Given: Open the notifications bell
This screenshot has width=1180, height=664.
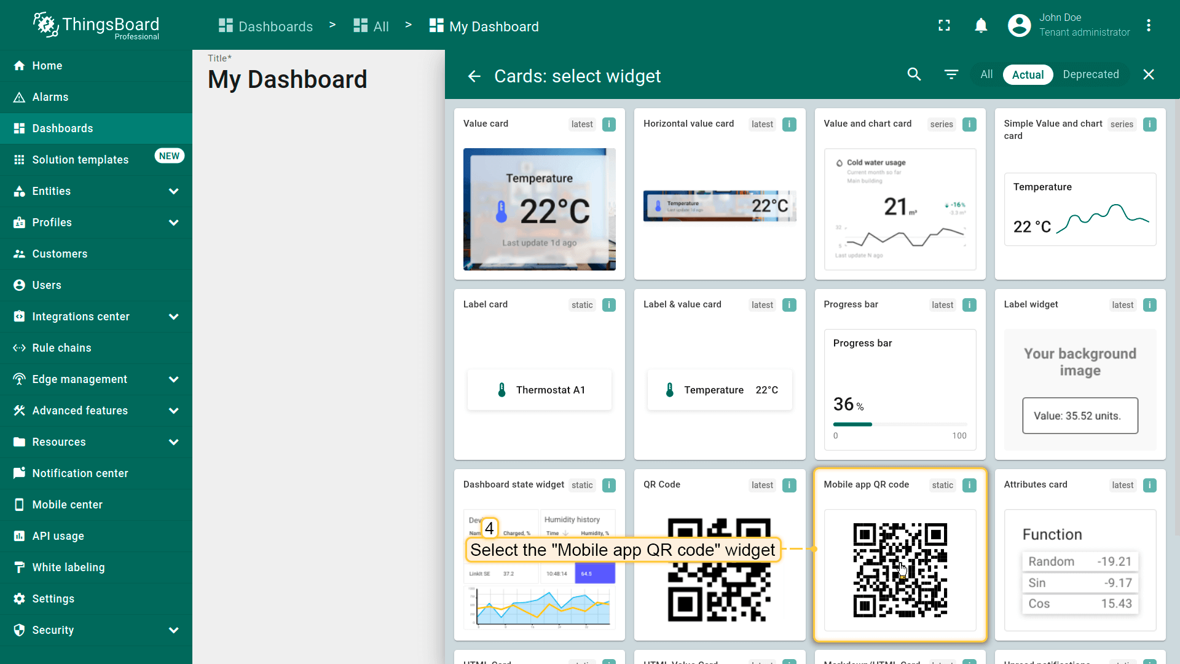Looking at the screenshot, I should [x=981, y=25].
